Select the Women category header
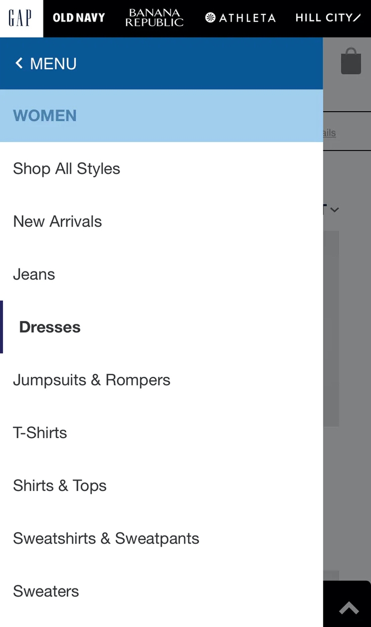371x627 pixels. pos(45,116)
